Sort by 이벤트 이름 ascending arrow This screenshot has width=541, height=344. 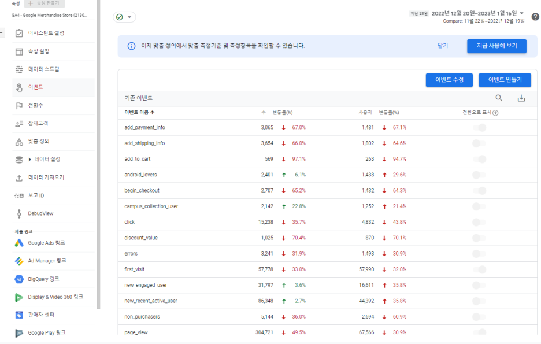[153, 113]
